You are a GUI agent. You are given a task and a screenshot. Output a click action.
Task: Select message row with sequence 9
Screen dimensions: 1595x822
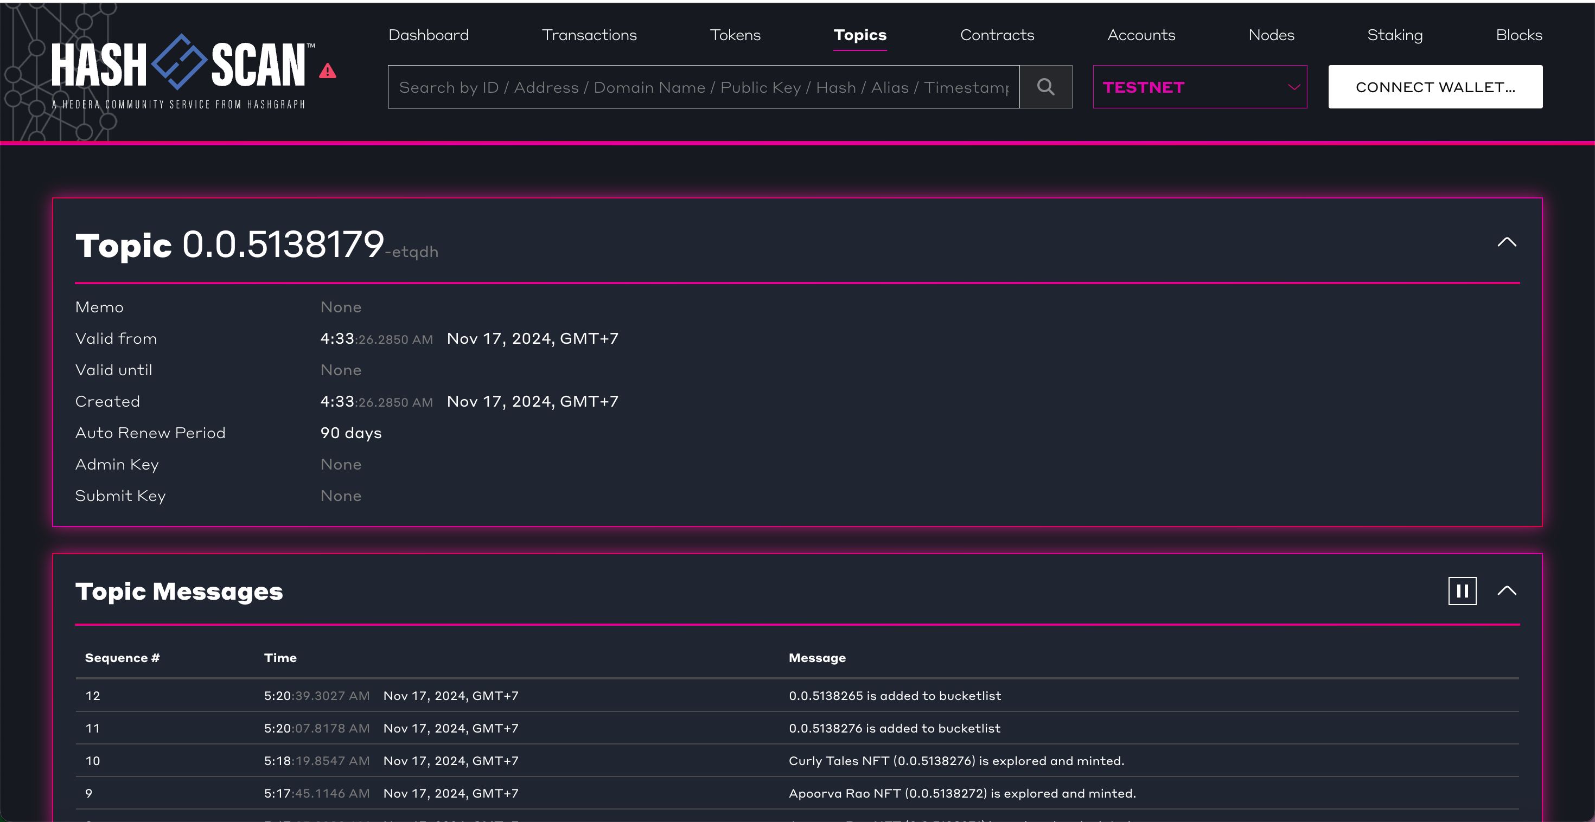click(797, 793)
